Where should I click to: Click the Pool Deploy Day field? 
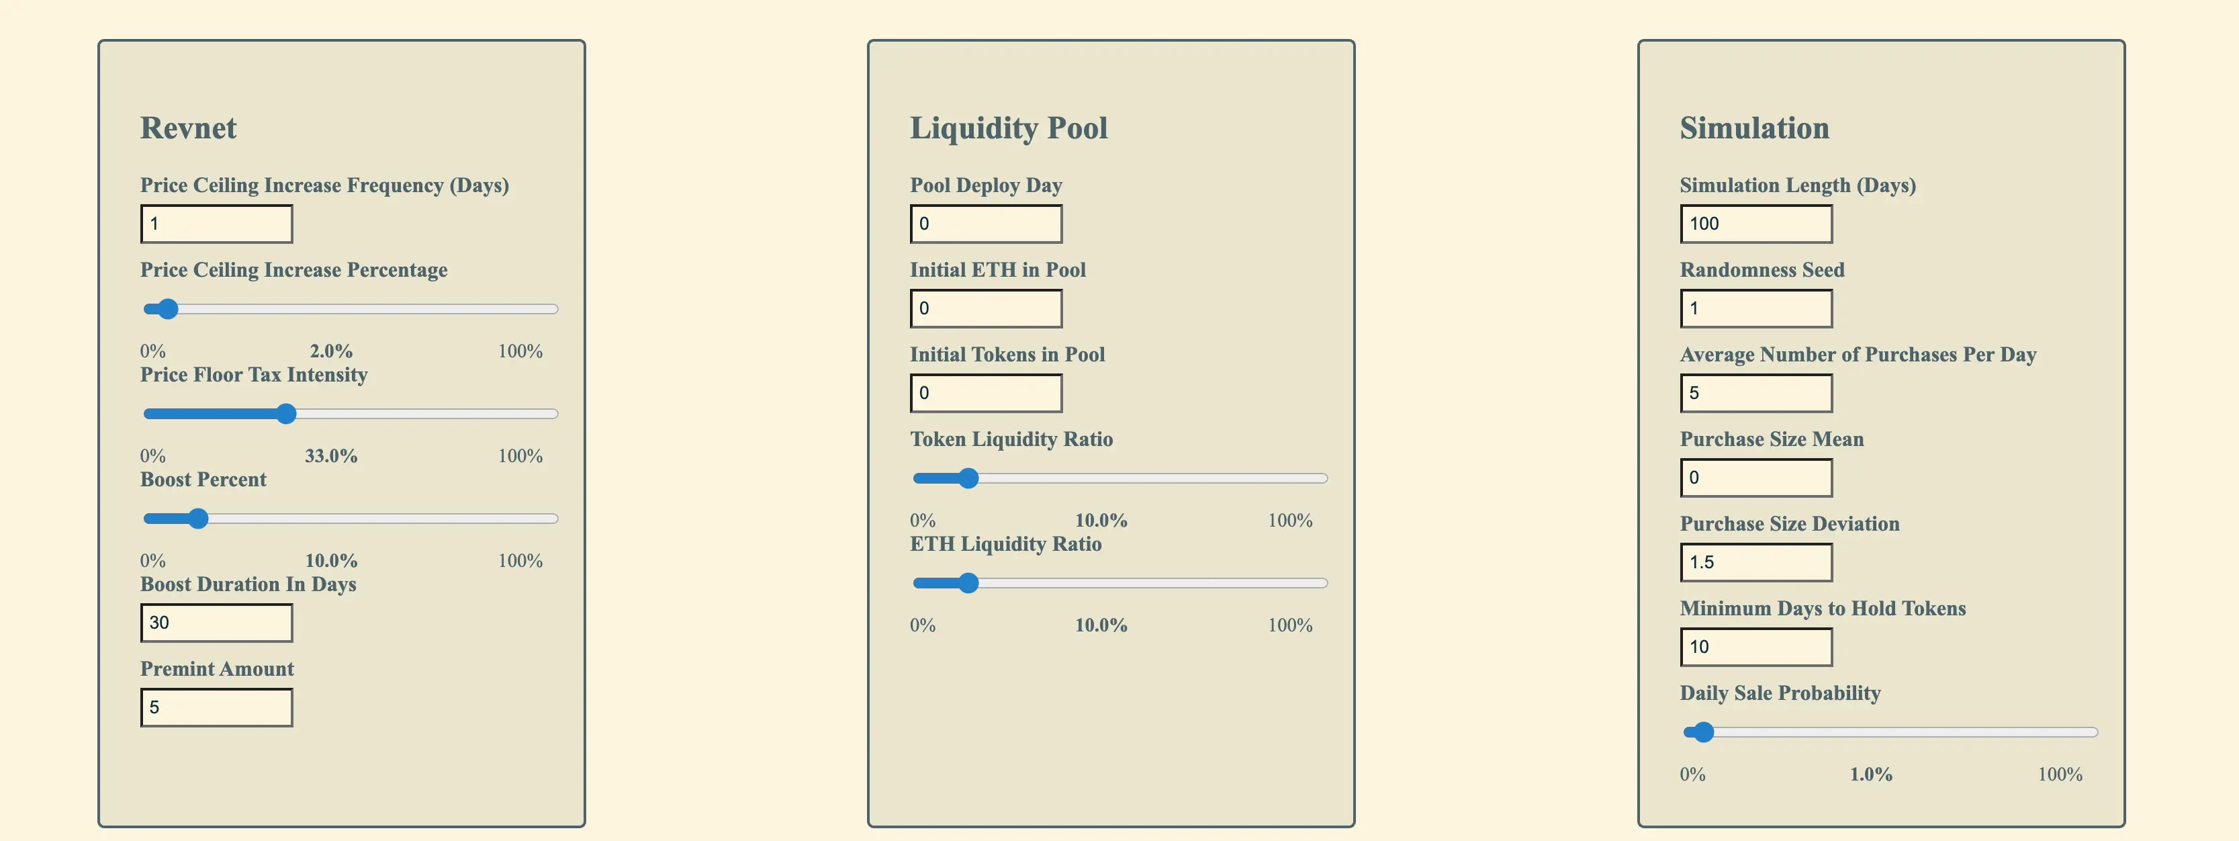986,224
